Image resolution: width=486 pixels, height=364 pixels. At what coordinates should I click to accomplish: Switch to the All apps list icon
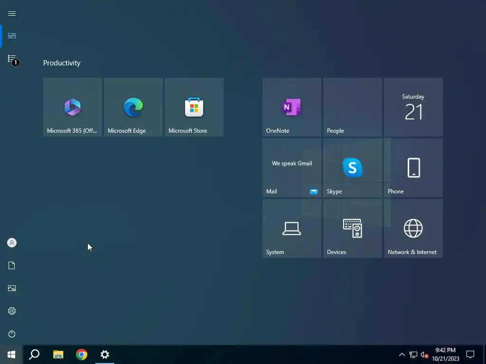(12, 59)
